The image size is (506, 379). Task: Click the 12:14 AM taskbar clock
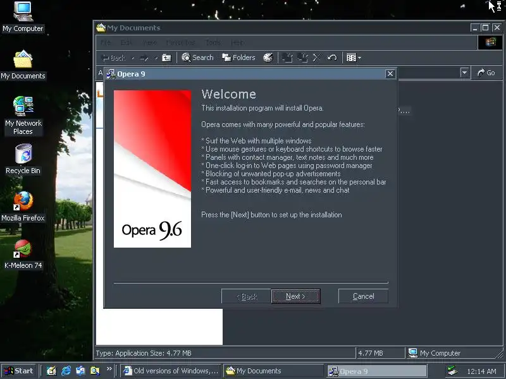481,371
